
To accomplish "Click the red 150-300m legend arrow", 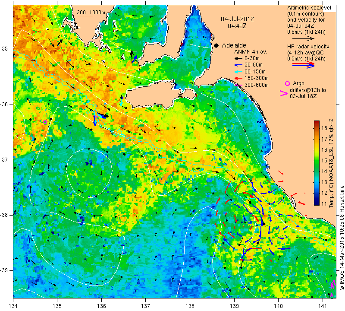I will 238,78.
